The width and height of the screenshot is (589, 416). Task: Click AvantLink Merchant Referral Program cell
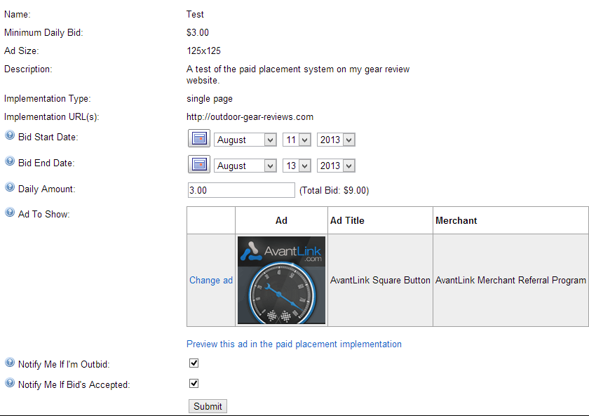(x=510, y=281)
